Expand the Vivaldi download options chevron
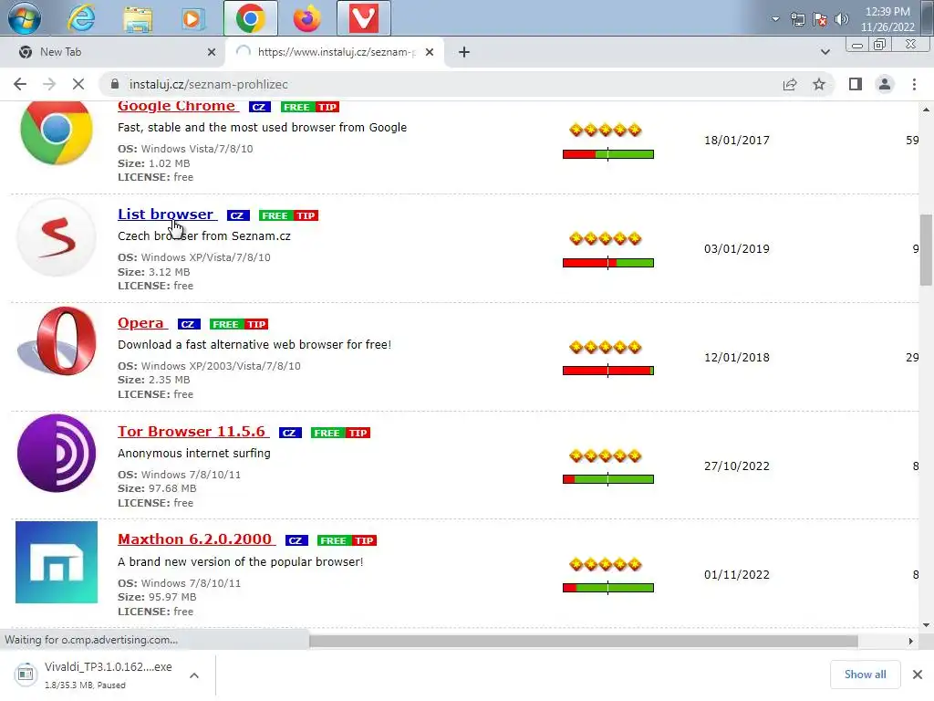The height and width of the screenshot is (701, 934). (194, 675)
